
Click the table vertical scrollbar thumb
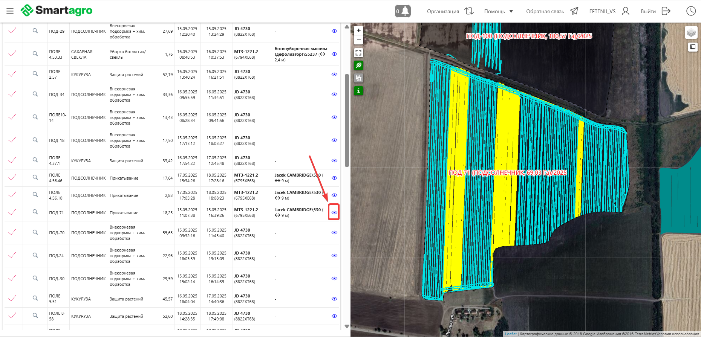347,120
